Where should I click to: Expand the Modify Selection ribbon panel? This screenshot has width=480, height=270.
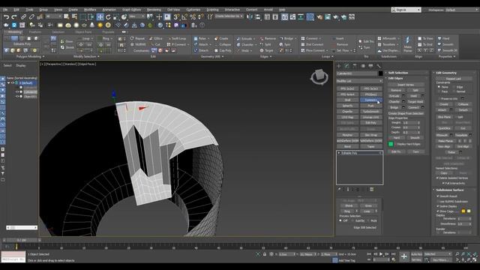tap(86, 57)
